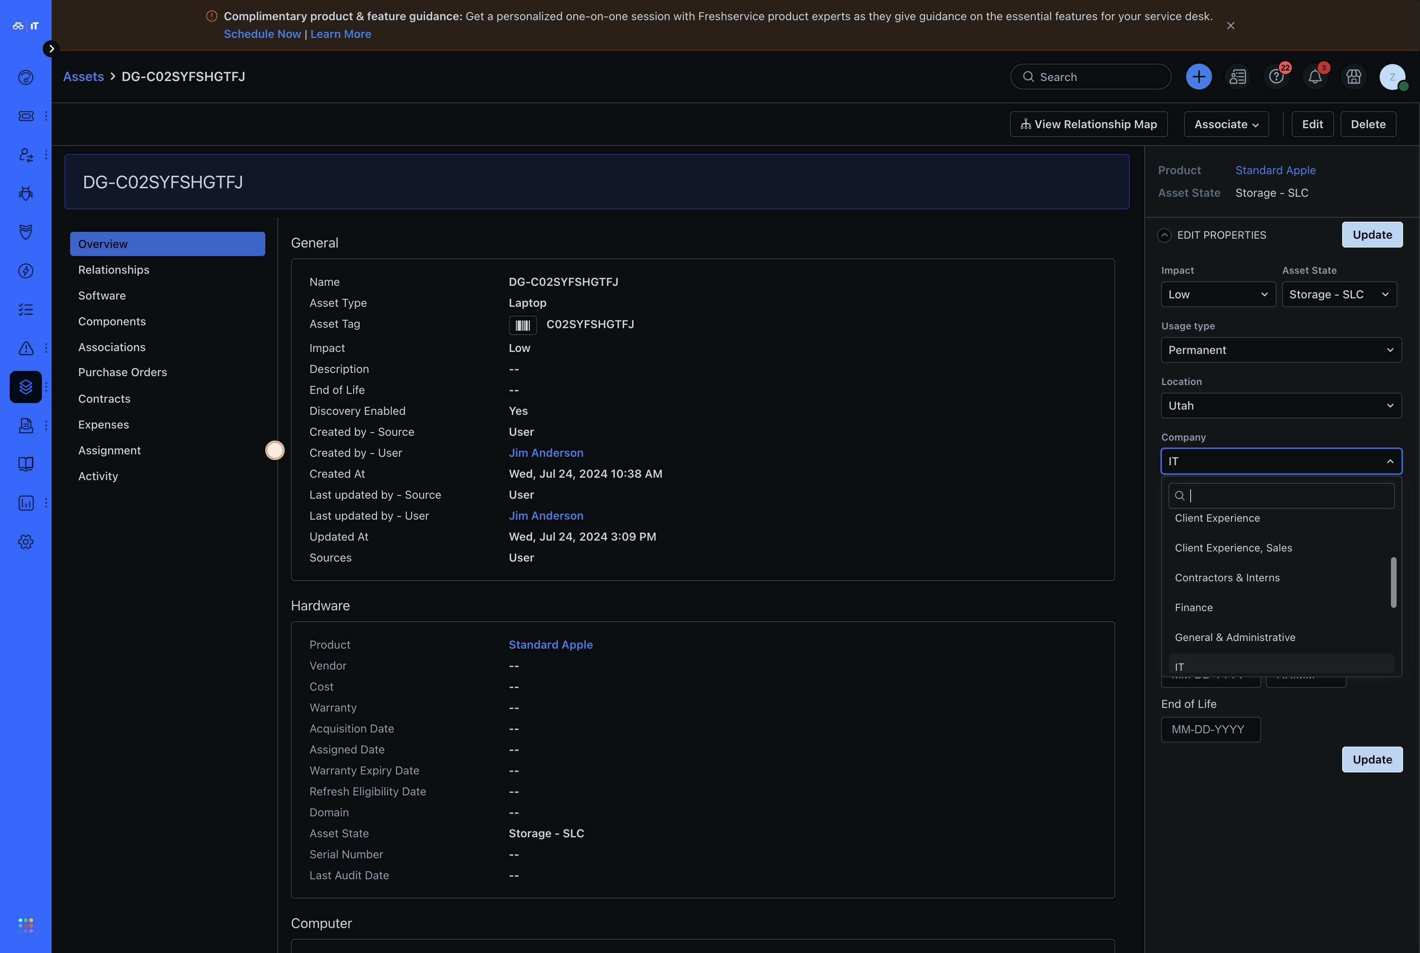
Task: Click the Assets breadcrumb link
Action: (x=83, y=77)
